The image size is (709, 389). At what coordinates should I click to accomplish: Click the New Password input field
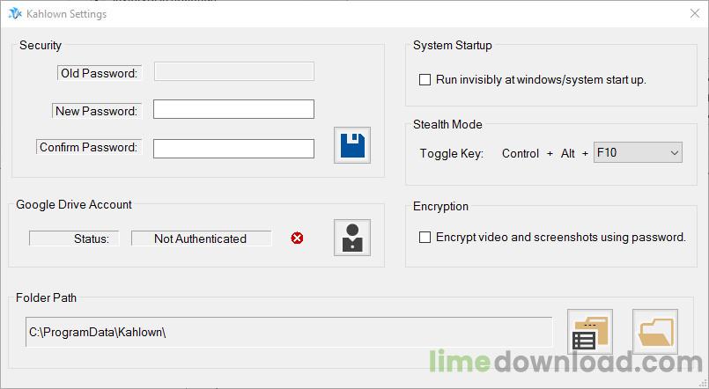point(233,109)
